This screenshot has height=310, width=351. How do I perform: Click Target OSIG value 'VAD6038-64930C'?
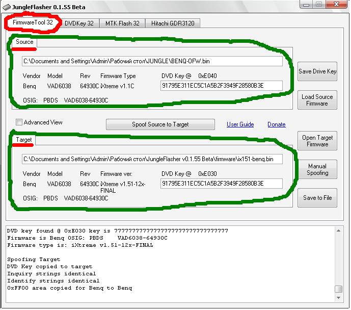(x=86, y=198)
